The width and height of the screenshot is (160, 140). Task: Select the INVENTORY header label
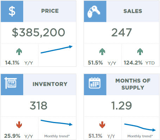[50, 84]
